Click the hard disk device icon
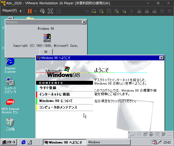The width and height of the screenshot is (174, 146). [x=94, y=11]
